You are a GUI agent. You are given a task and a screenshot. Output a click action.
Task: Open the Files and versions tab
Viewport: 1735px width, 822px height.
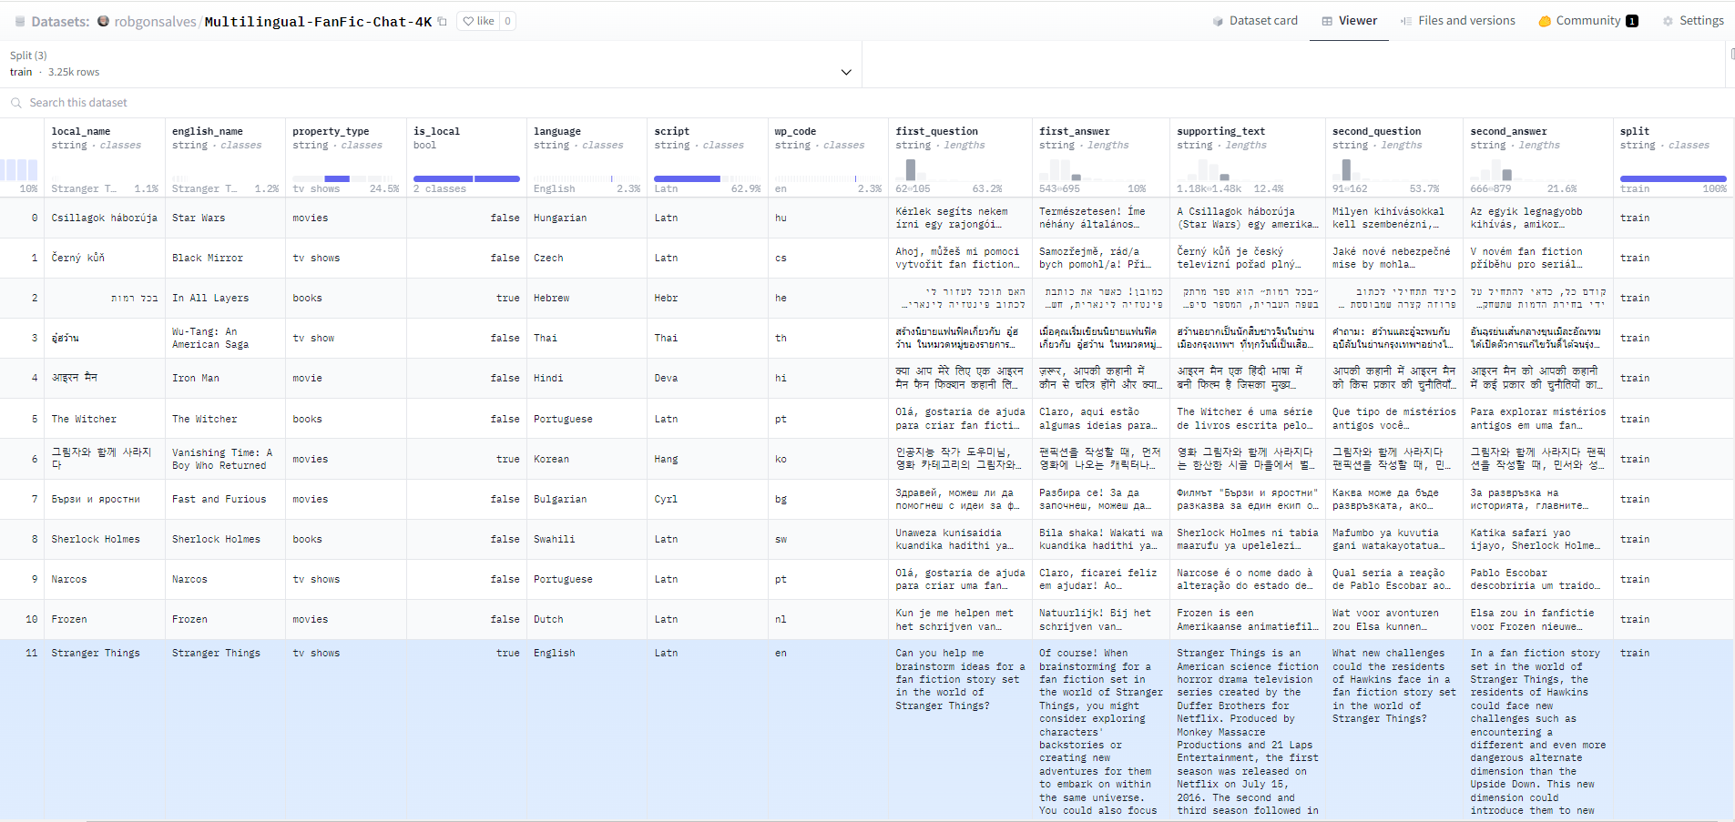point(1458,21)
